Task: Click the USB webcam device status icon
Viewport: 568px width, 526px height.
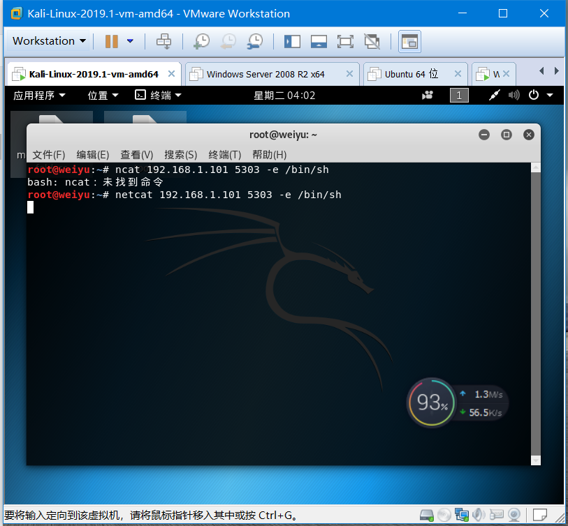Action: click(514, 514)
